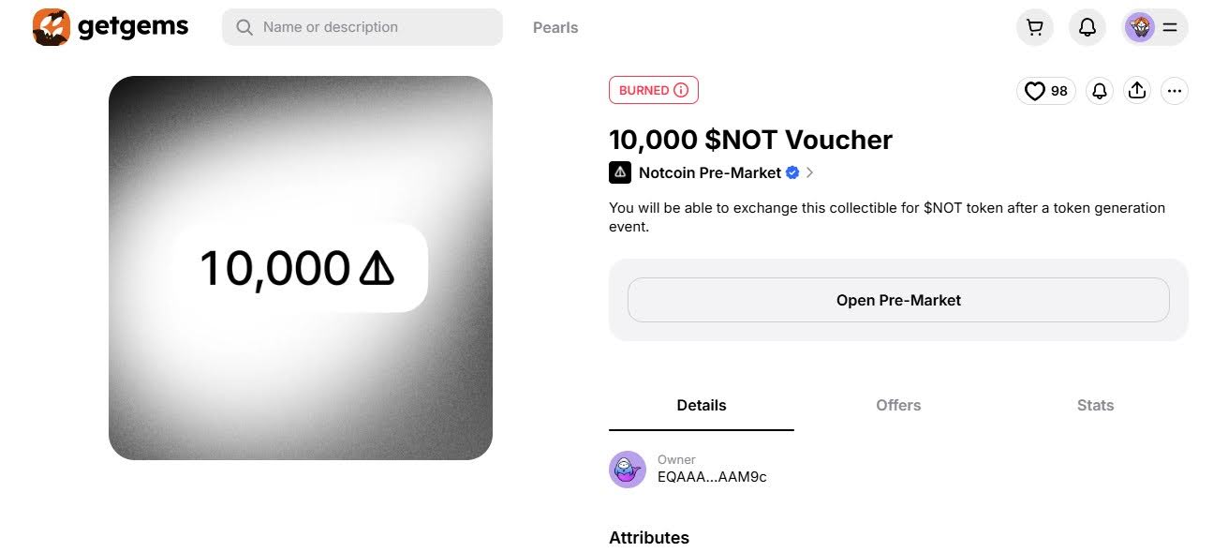Toggle the heart to like this voucher
The image size is (1228, 552).
pos(1034,91)
